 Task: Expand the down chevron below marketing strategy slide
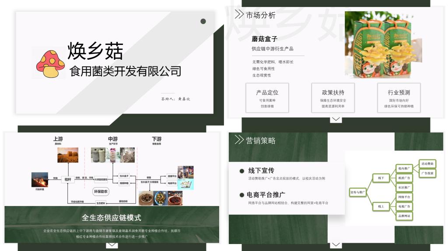(336, 245)
